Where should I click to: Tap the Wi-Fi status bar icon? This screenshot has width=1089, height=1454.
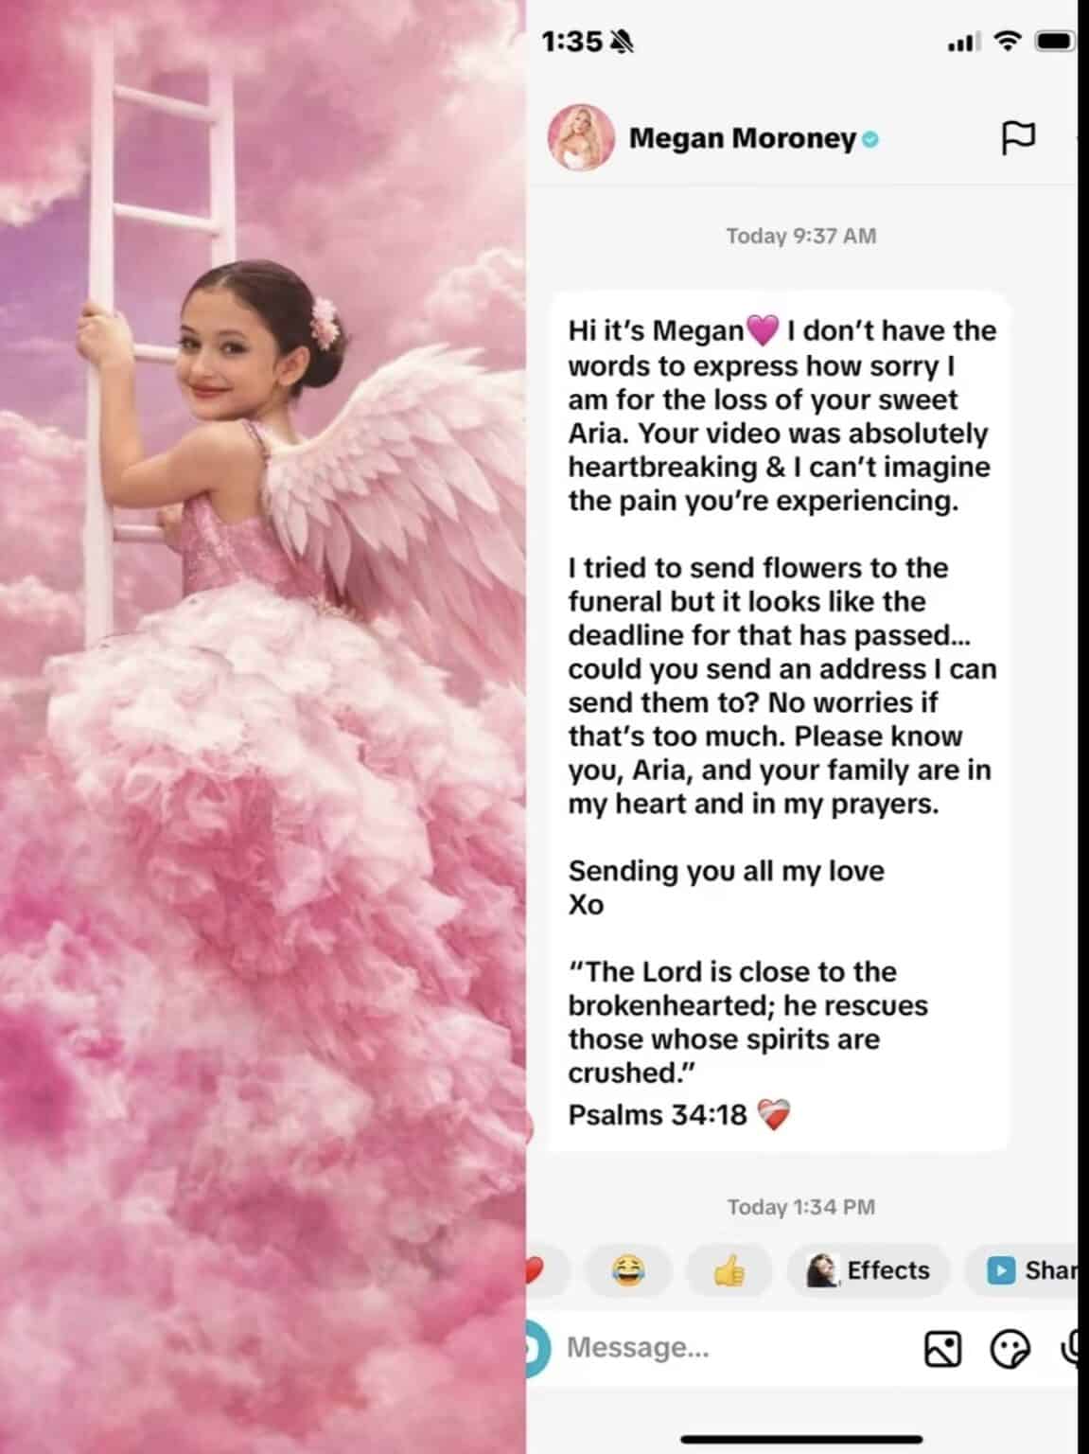click(1010, 42)
